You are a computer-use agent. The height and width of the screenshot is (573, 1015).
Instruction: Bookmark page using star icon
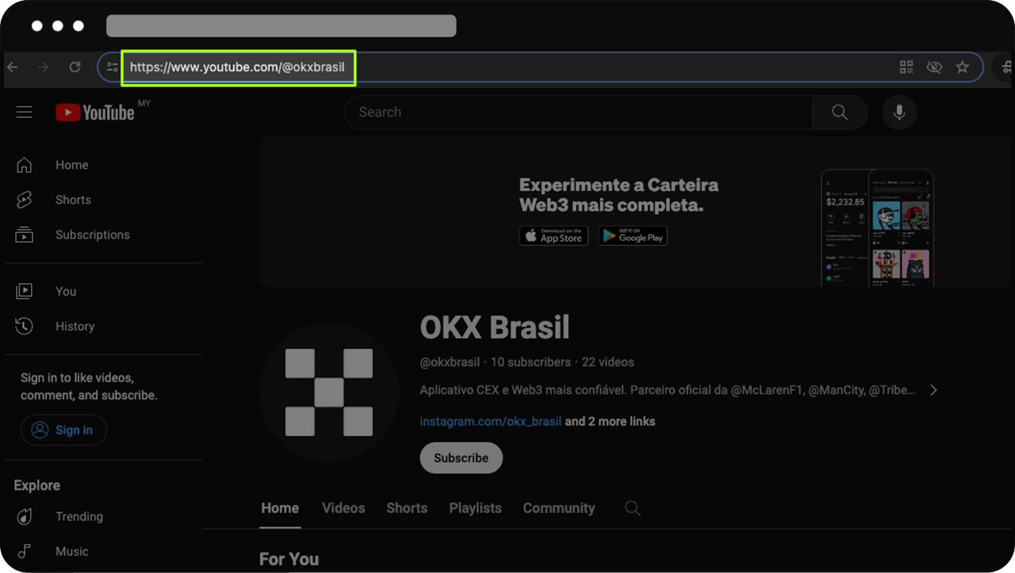[x=962, y=67]
